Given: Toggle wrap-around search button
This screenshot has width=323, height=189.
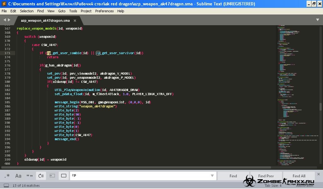Looking at the screenshot, I should pyautogui.click(x=41, y=176).
